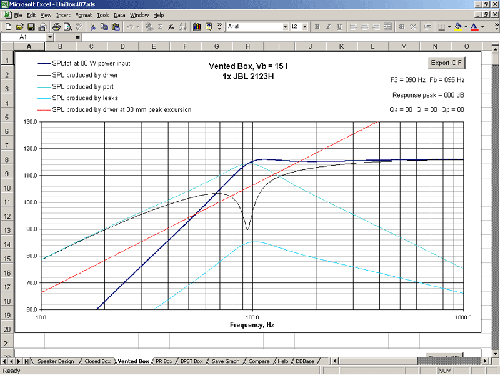This screenshot has width=500, height=375.
Task: Switch to the PR Box sheet tab
Action: click(164, 361)
